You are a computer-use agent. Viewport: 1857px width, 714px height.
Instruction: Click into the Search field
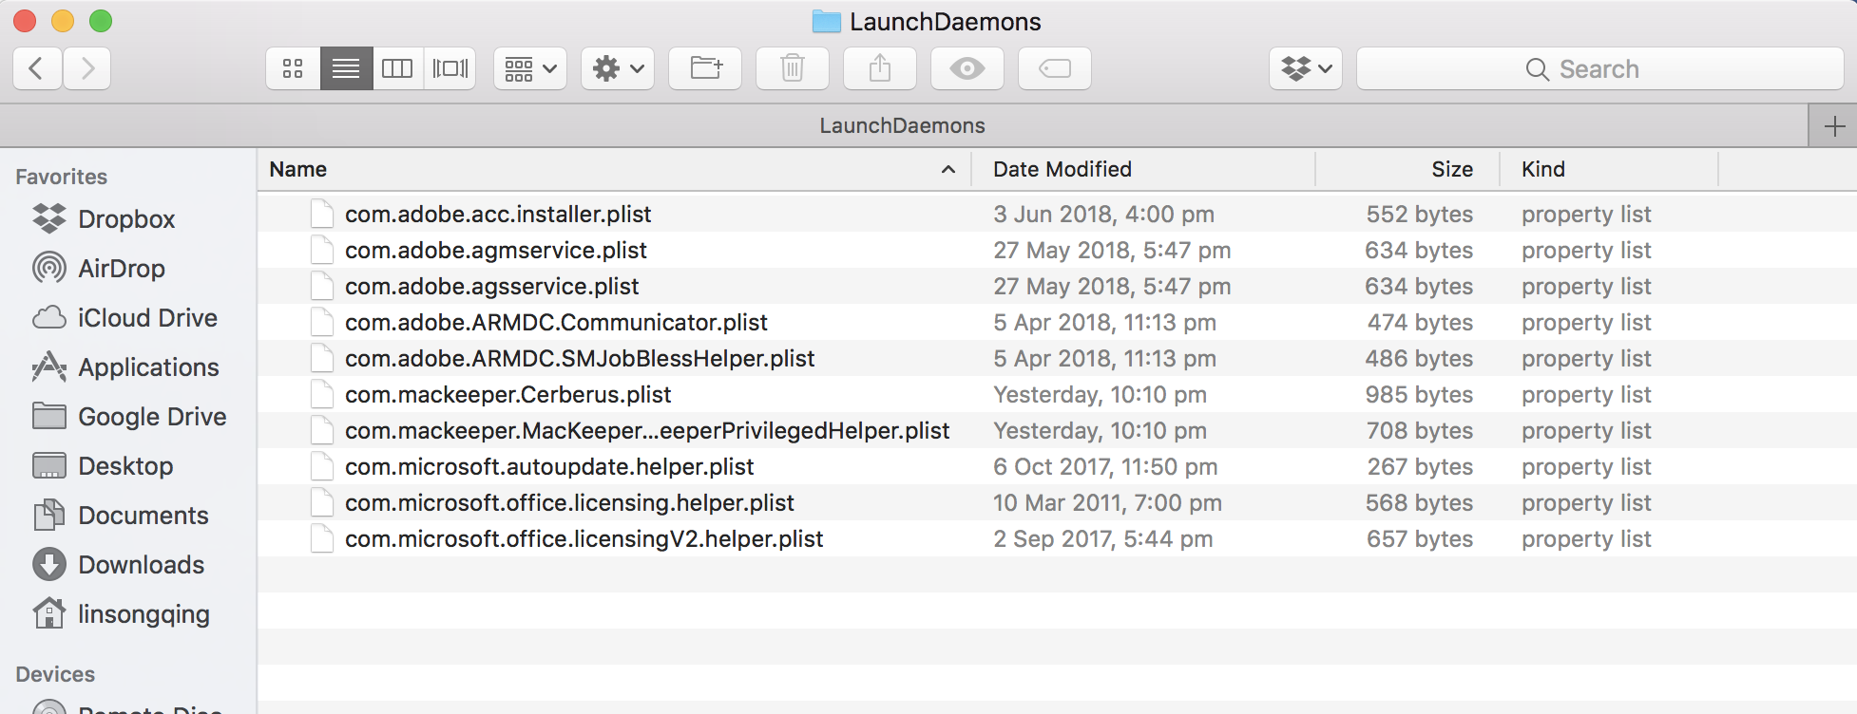coord(1600,68)
